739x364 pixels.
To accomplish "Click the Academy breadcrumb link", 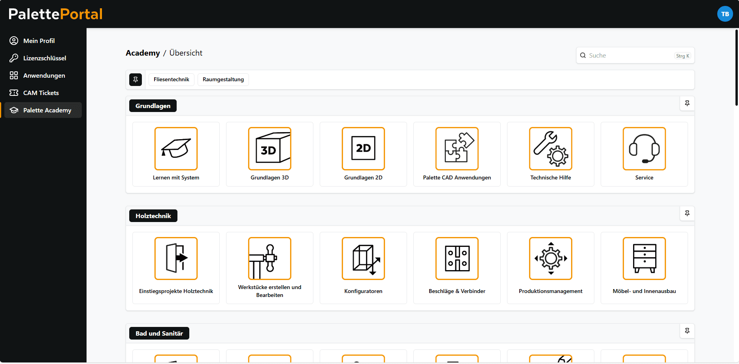I will pyautogui.click(x=143, y=53).
